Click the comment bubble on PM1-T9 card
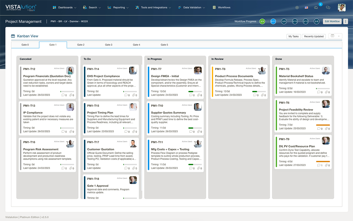 (x=319, y=165)
